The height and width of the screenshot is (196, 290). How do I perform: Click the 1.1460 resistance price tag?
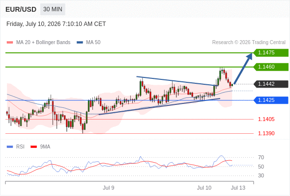[271, 67]
